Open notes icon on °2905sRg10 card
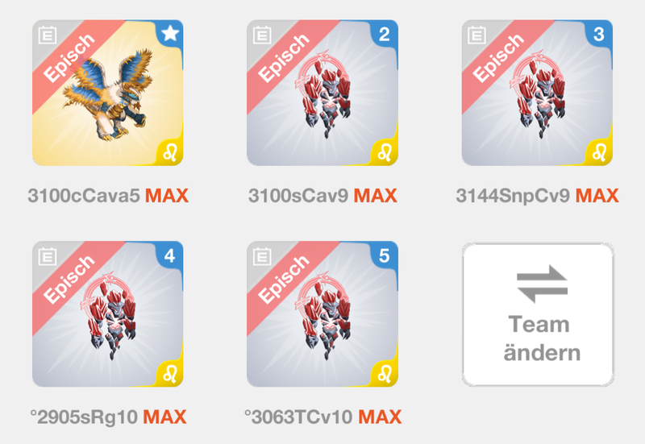 coord(48,257)
